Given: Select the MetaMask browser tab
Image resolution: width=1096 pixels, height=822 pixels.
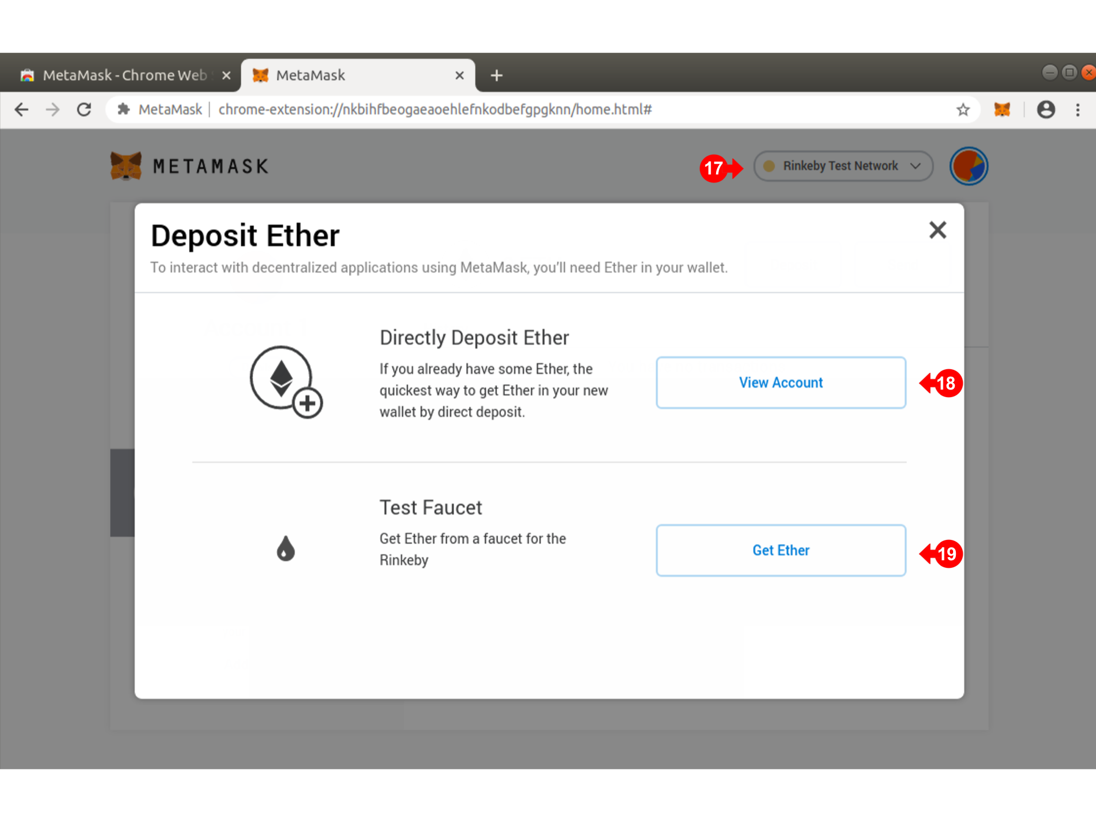Looking at the screenshot, I should click(357, 75).
